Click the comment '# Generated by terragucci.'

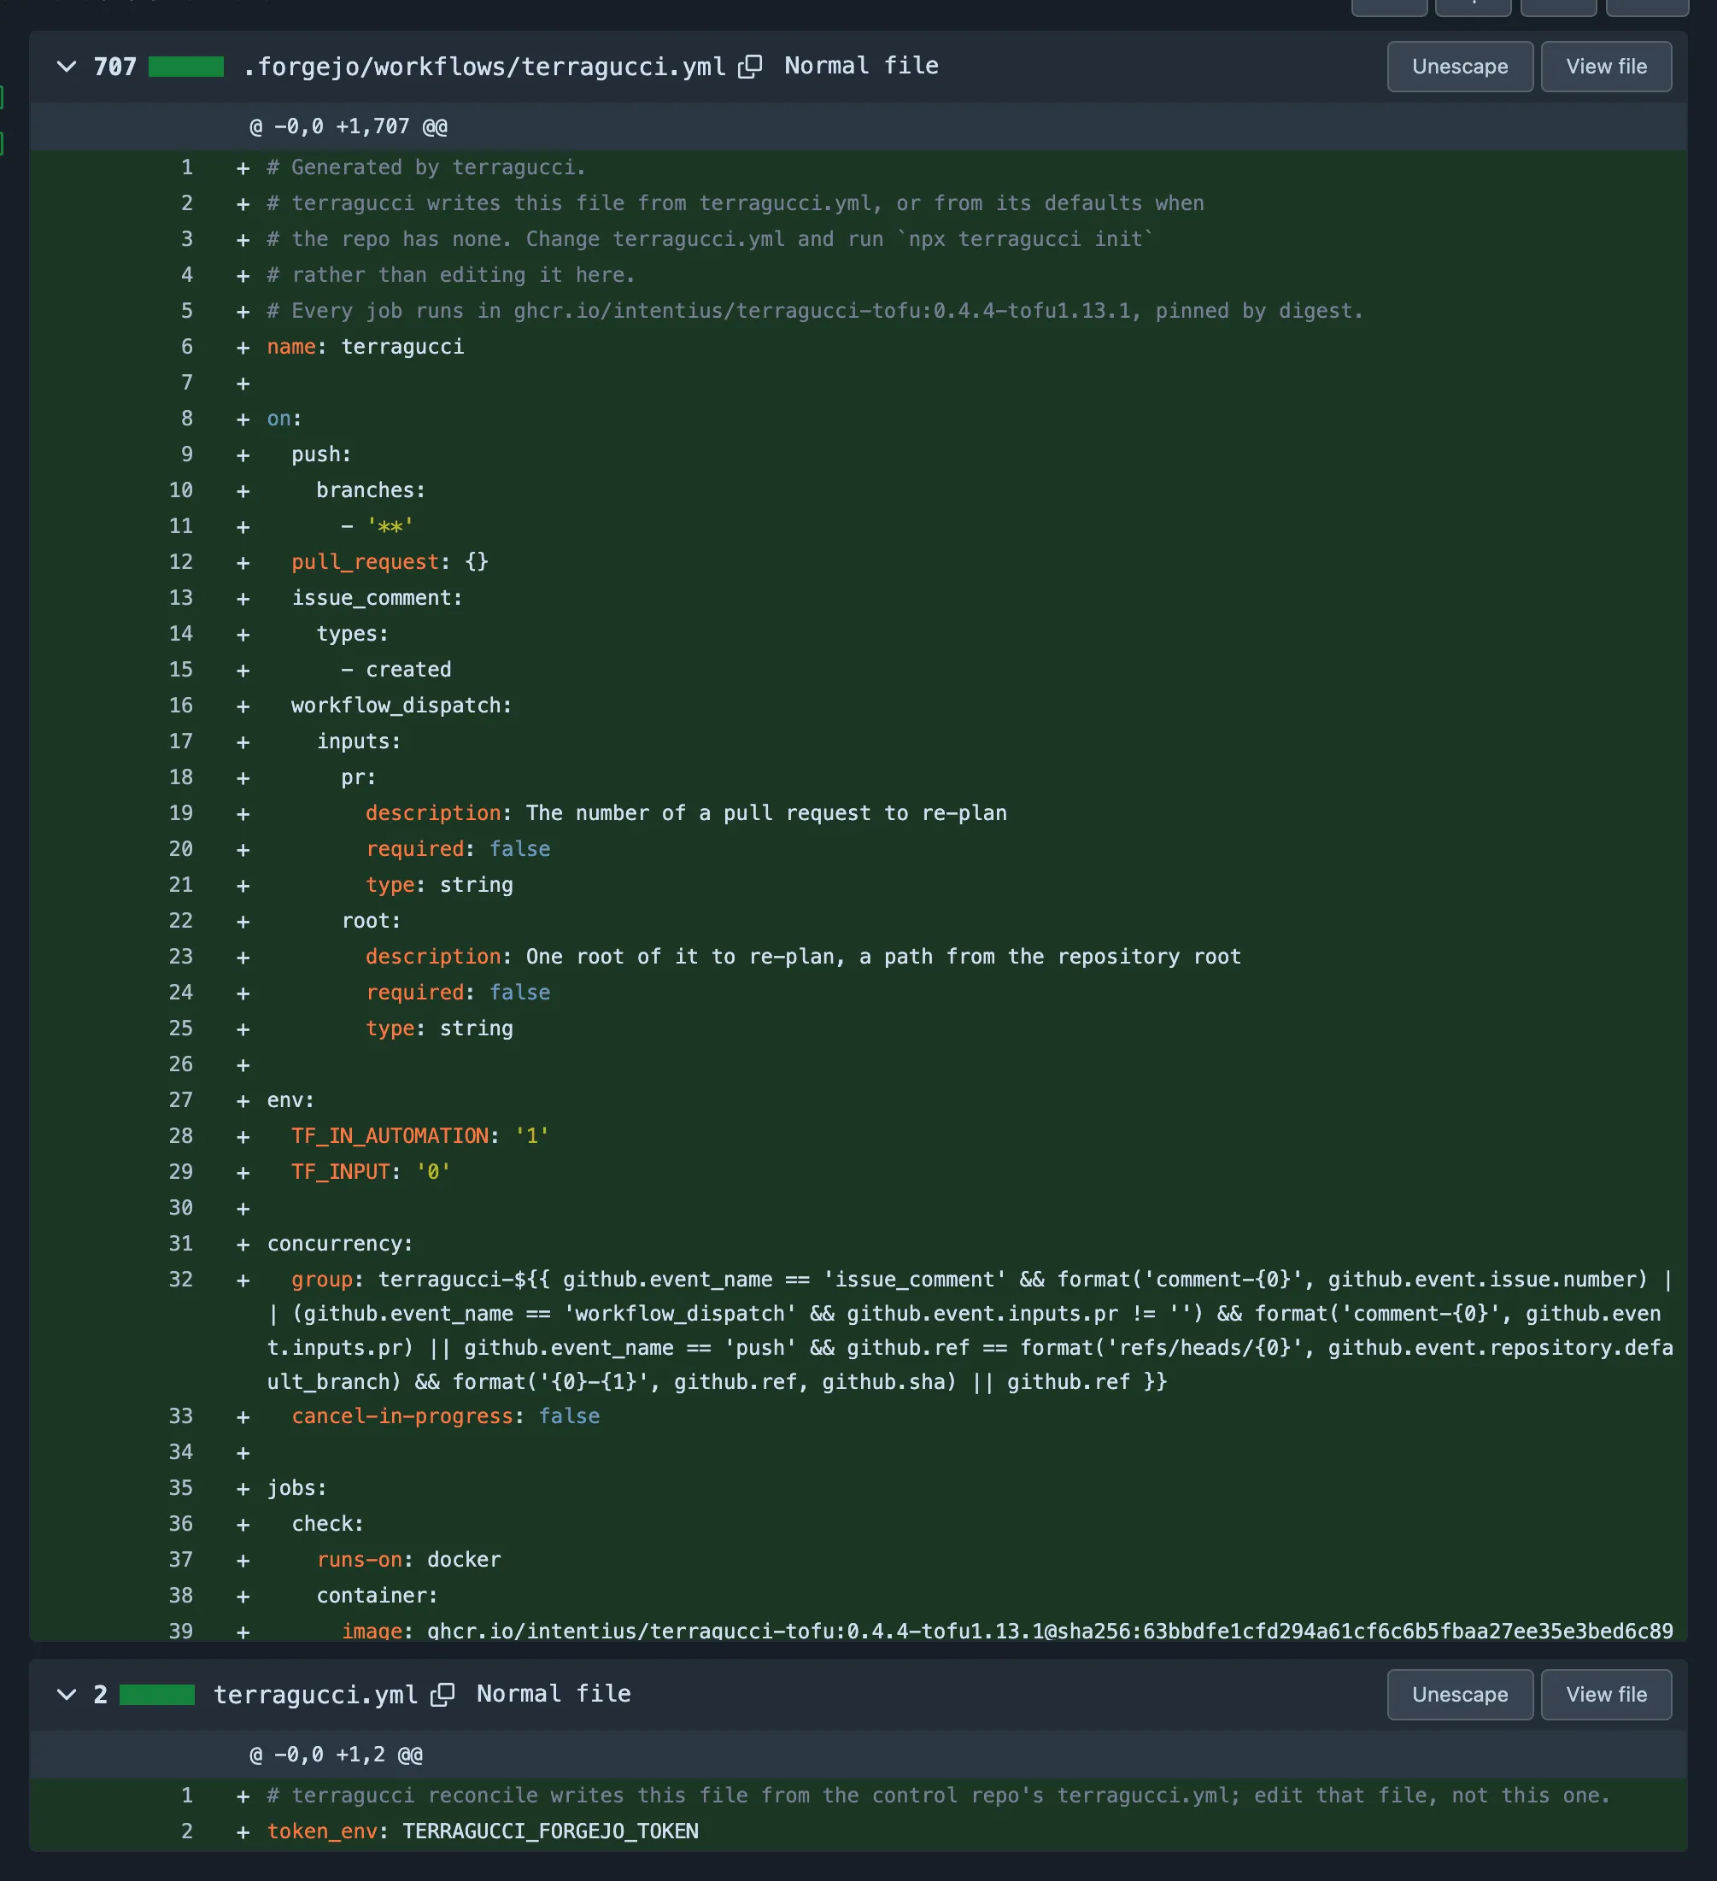pyautogui.click(x=426, y=168)
